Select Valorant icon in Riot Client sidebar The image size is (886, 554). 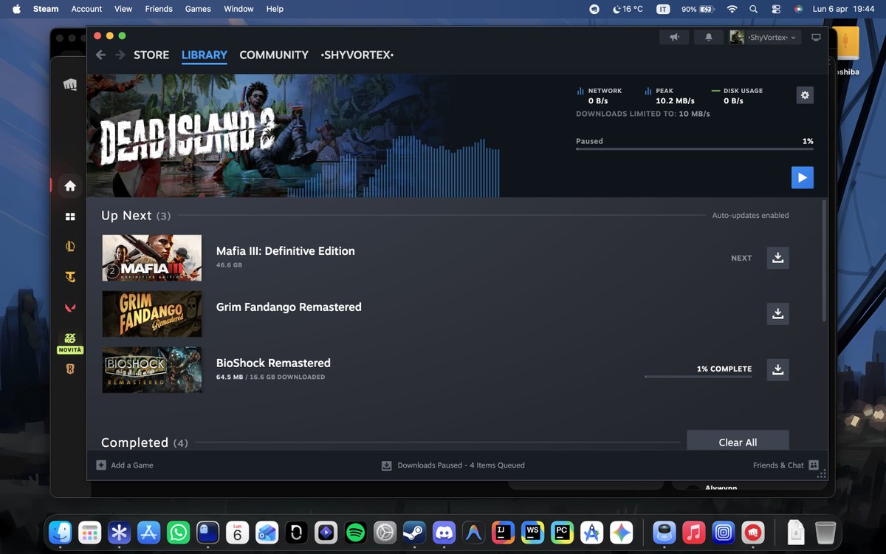(x=70, y=307)
